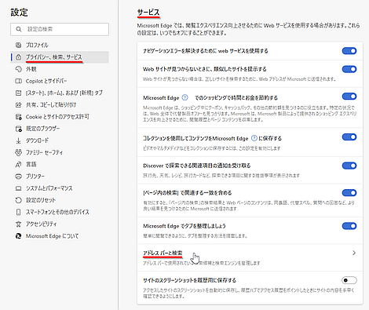Click the [スタート]、[ホーム] tab page icon
369x310 pixels.
click(18, 93)
